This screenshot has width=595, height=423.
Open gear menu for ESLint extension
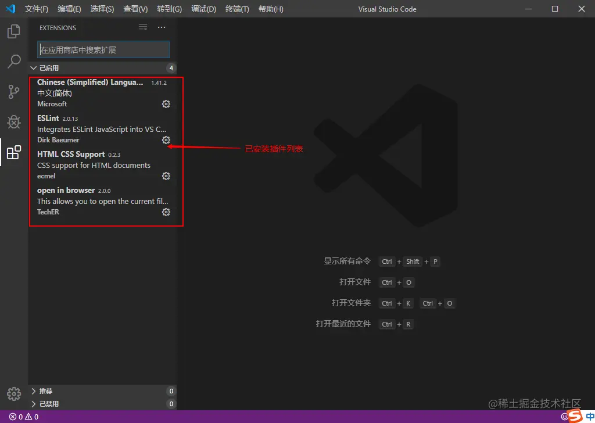tap(166, 140)
